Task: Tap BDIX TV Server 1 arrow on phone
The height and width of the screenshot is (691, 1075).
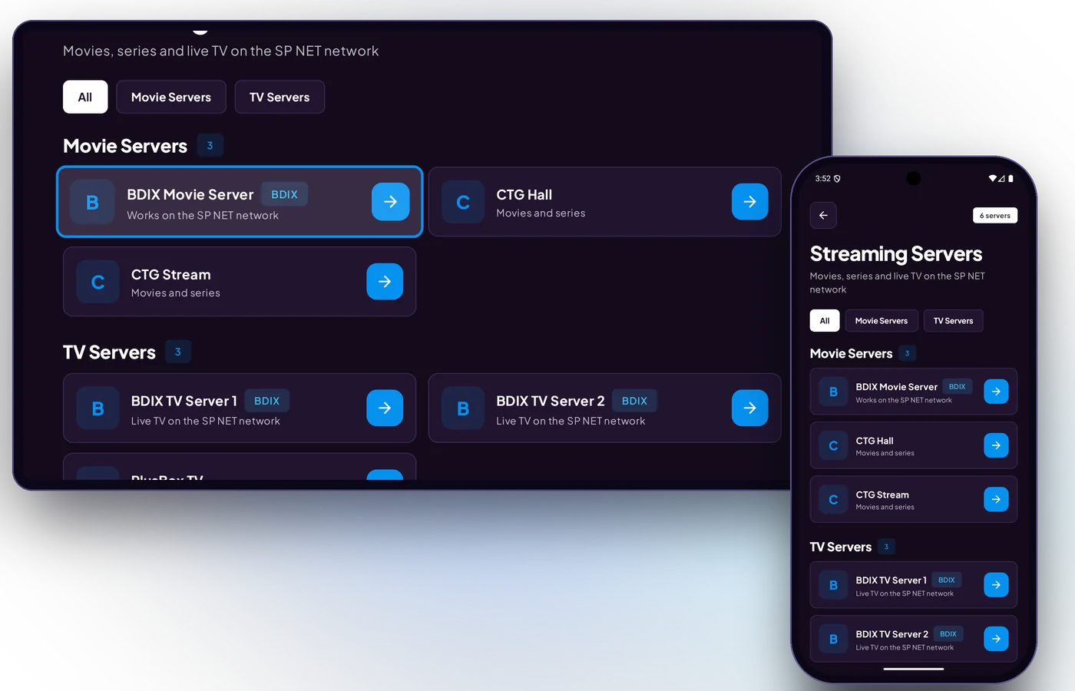Action: [996, 585]
